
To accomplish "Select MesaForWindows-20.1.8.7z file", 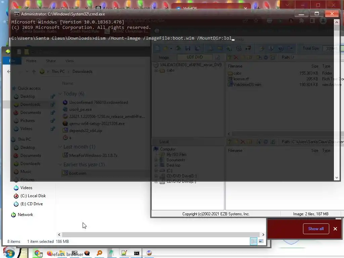I will 93,155.
